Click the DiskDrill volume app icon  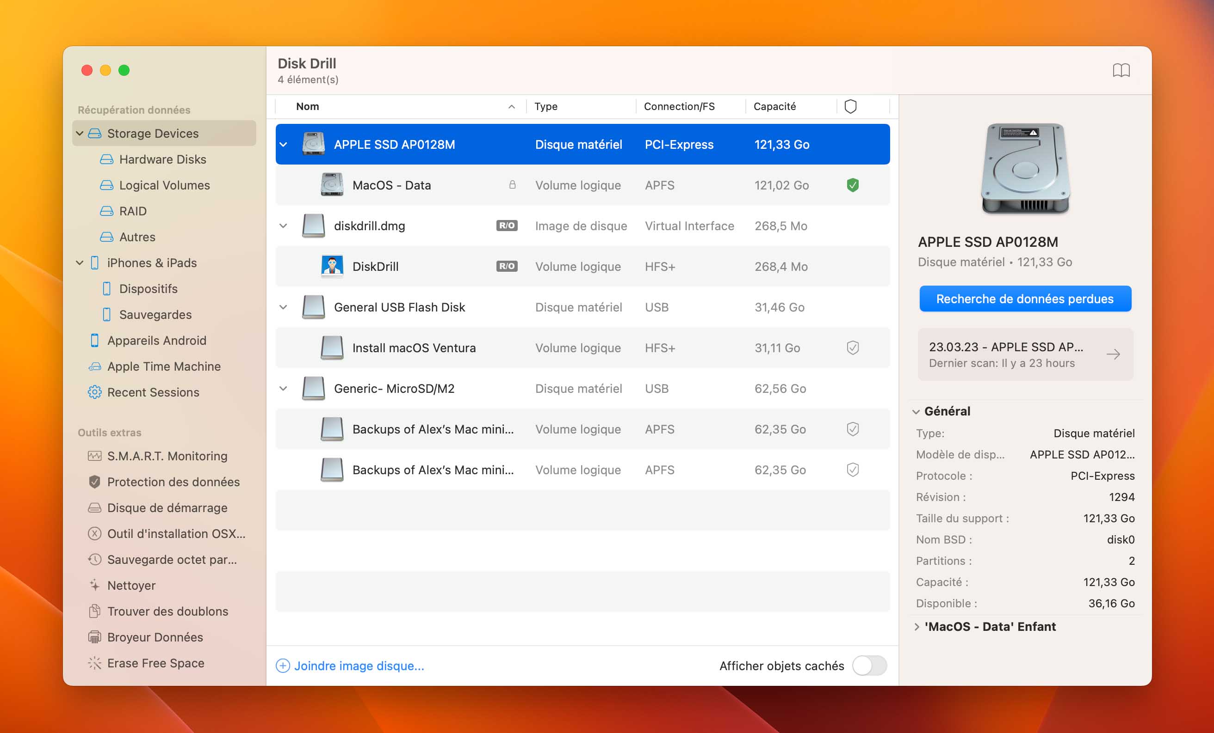pyautogui.click(x=332, y=266)
